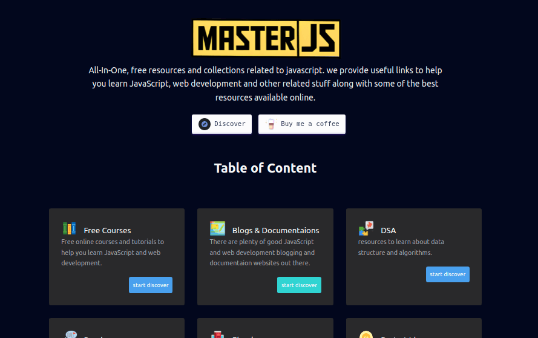This screenshot has width=538, height=338.
Task: Click the speech bubble icon in bottom-left card
Action: 70,334
